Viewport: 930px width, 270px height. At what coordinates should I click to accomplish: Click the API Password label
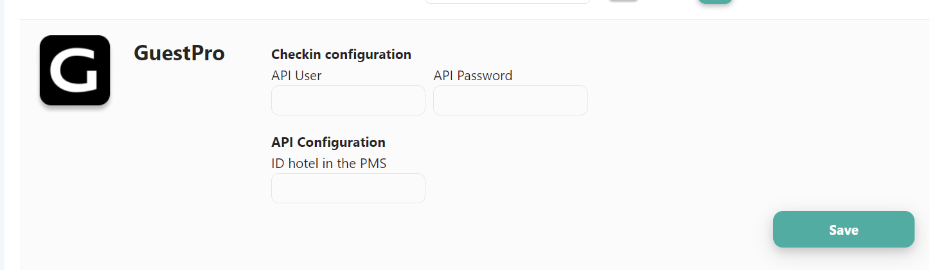click(x=473, y=76)
